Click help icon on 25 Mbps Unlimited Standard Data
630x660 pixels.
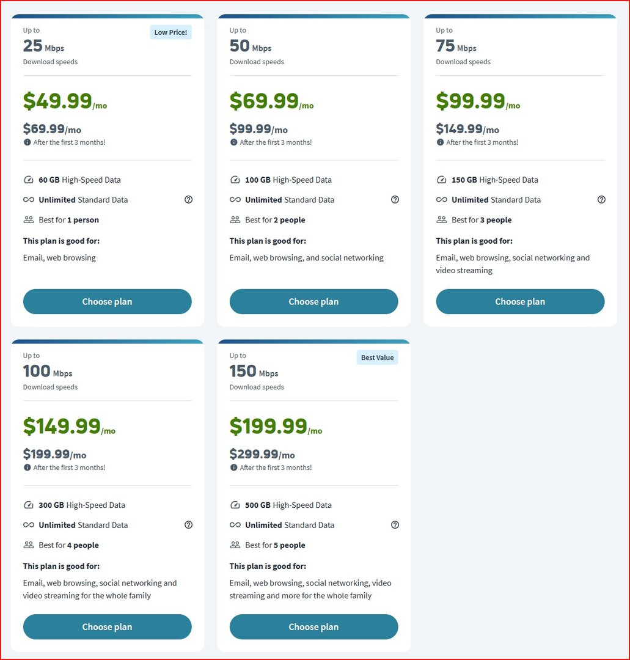189,199
